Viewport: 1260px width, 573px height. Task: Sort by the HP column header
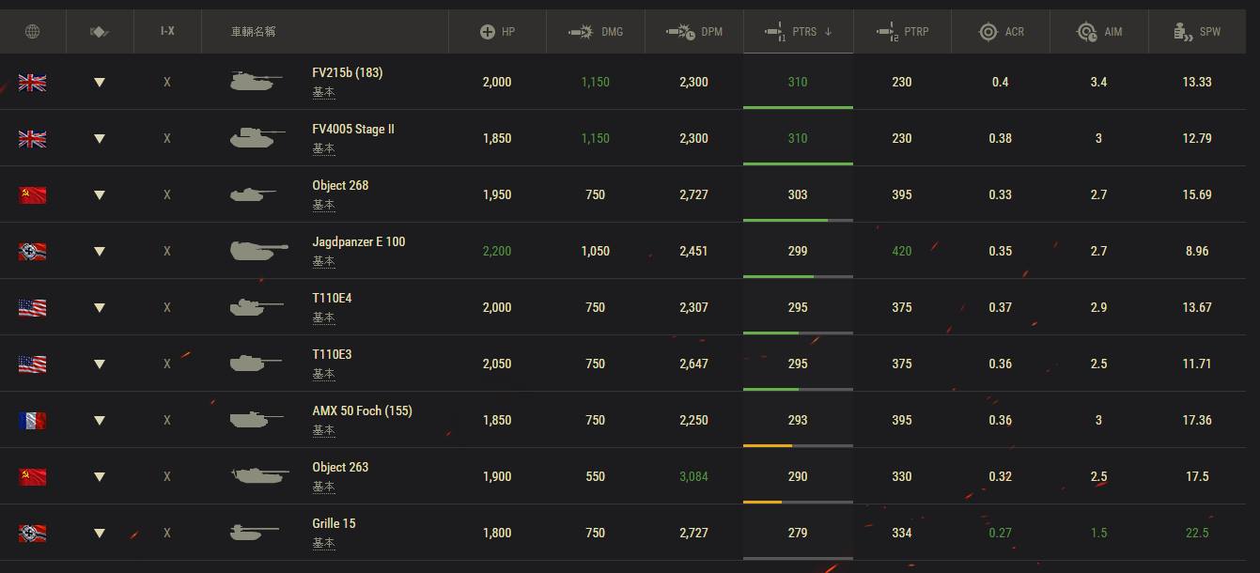[x=497, y=32]
